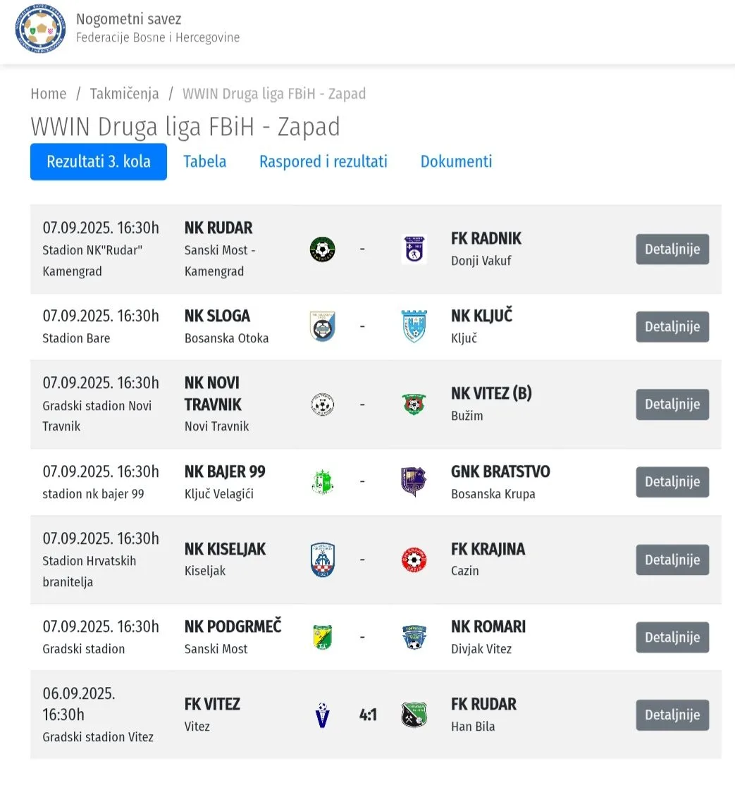Viewport: 735px width, 797px height.
Task: Open Takmičenja breadcrumb link
Action: [124, 94]
